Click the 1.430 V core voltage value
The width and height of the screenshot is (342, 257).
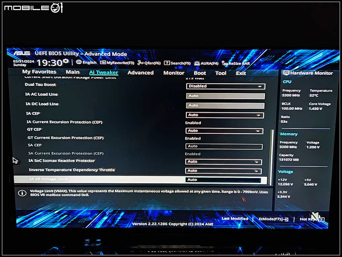pyautogui.click(x=315, y=109)
